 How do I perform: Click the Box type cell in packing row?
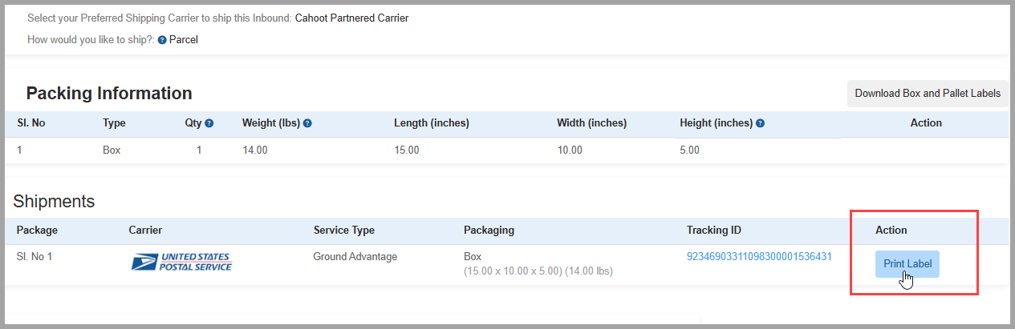(112, 150)
